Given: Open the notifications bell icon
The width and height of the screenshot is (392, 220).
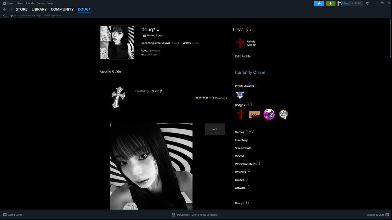Looking at the screenshot, I should pos(331,3).
